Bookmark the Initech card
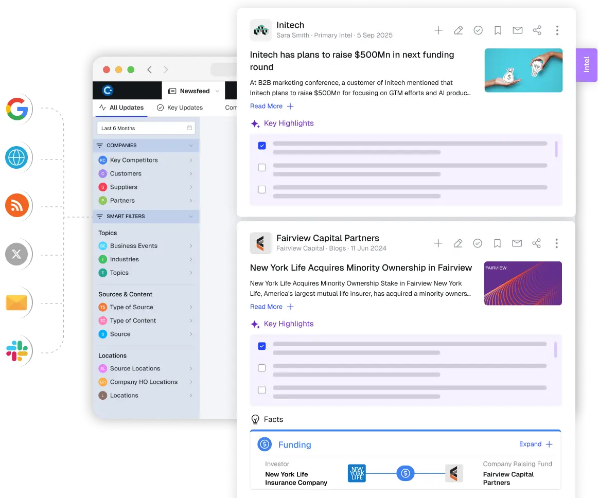Screen dimensions: 598x498 pos(498,30)
